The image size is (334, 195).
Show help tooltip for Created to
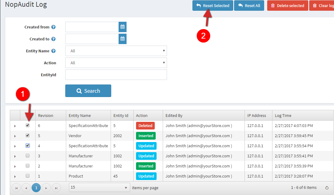(x=53, y=39)
